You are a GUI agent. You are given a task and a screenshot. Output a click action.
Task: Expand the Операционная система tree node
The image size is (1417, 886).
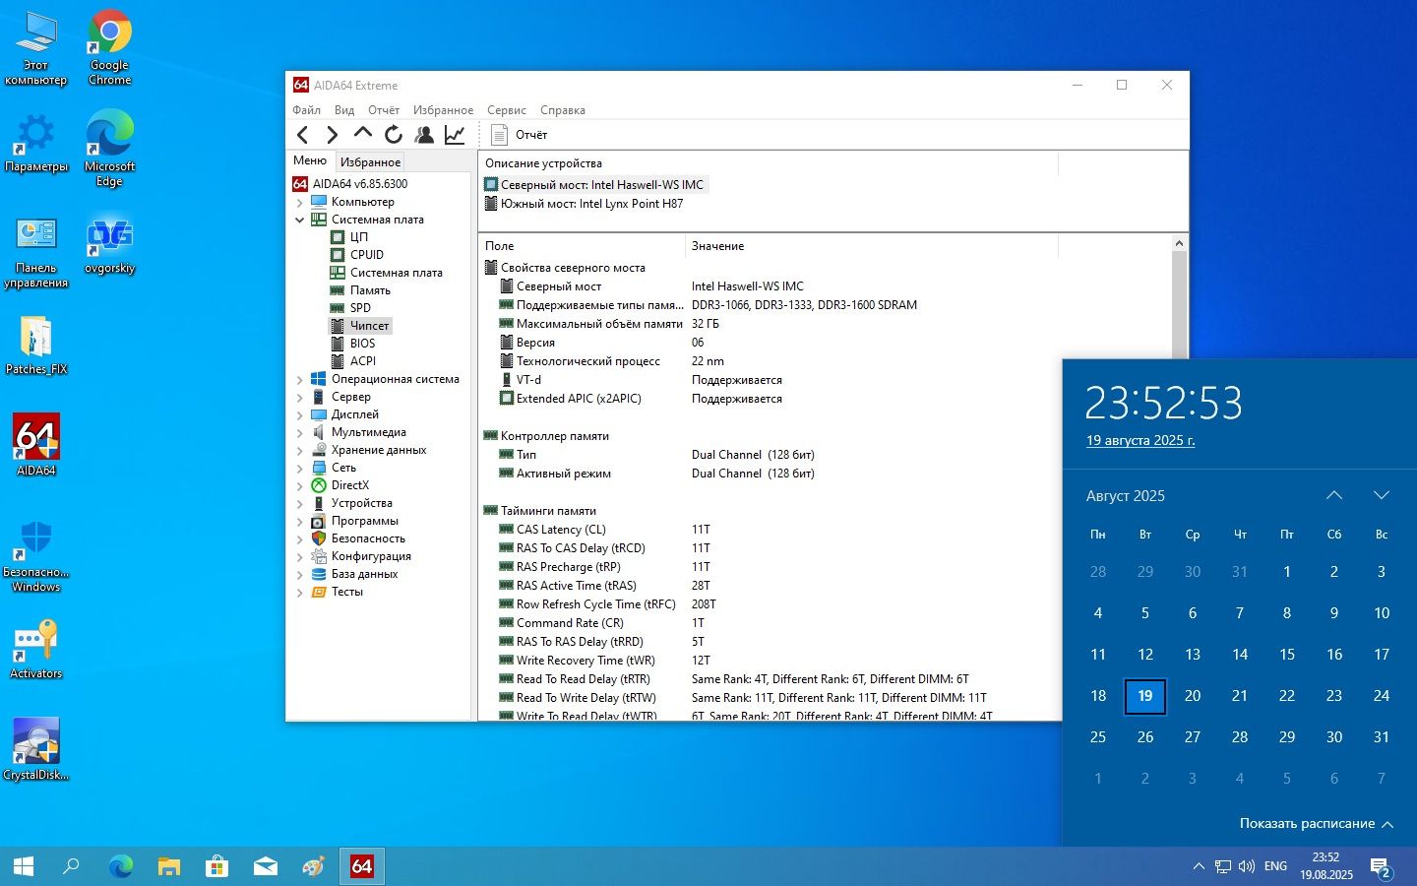point(299,379)
